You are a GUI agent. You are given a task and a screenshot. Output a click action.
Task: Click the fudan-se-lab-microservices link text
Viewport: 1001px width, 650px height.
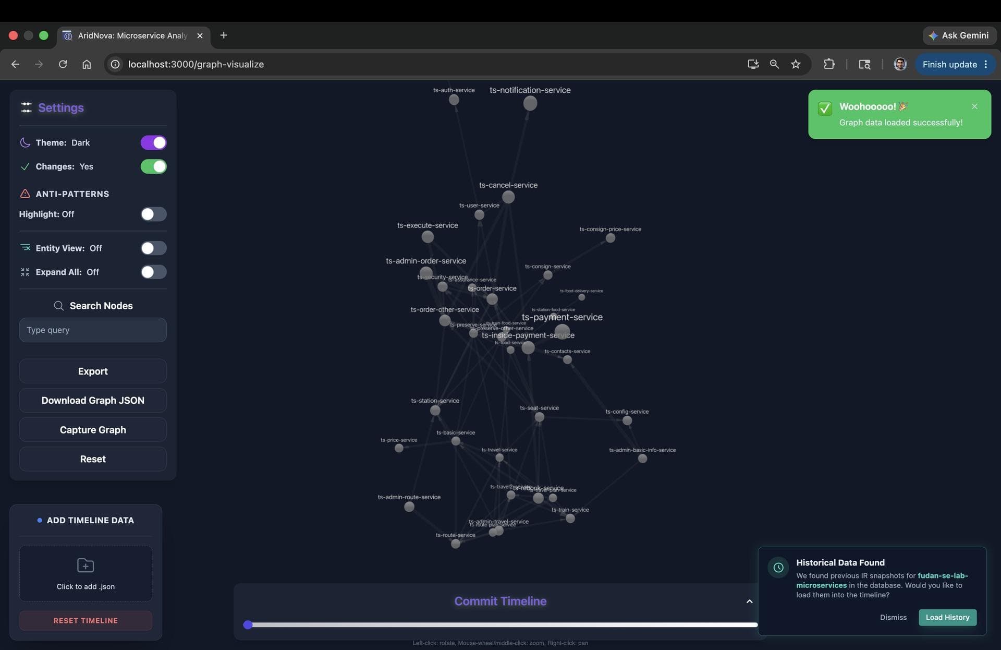tap(882, 581)
